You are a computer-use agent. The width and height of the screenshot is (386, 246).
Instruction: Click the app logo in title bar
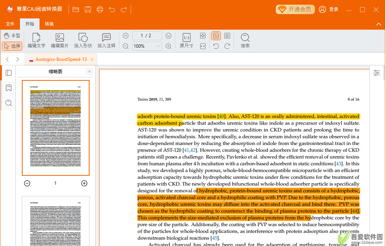tap(10, 9)
